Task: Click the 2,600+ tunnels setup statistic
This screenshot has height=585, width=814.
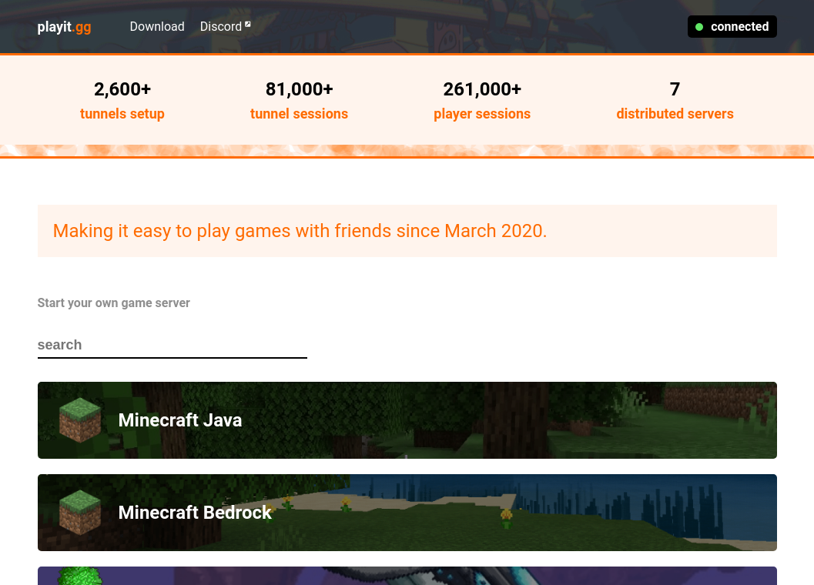Action: point(122,101)
